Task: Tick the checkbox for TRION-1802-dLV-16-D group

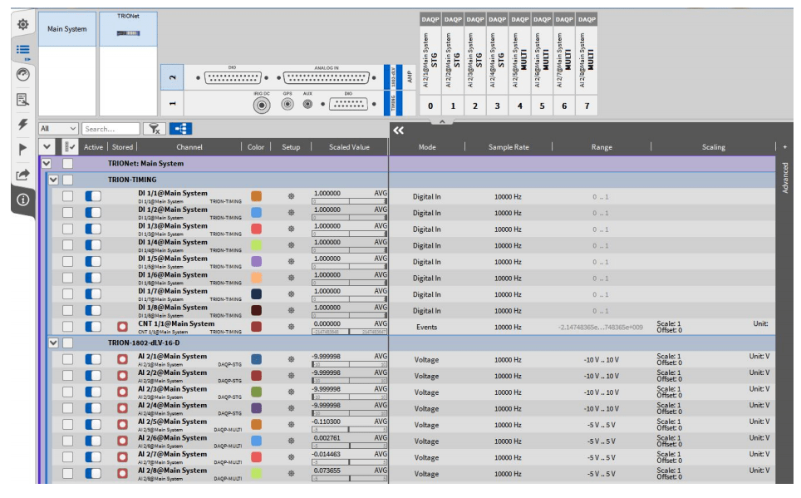Action: 67,343
